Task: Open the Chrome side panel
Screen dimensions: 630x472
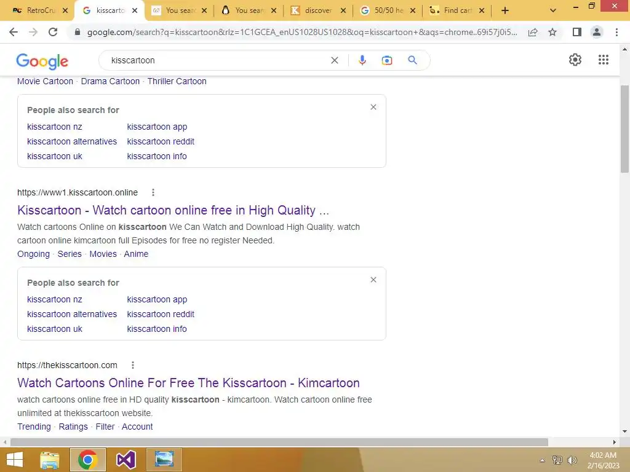Action: point(577,32)
